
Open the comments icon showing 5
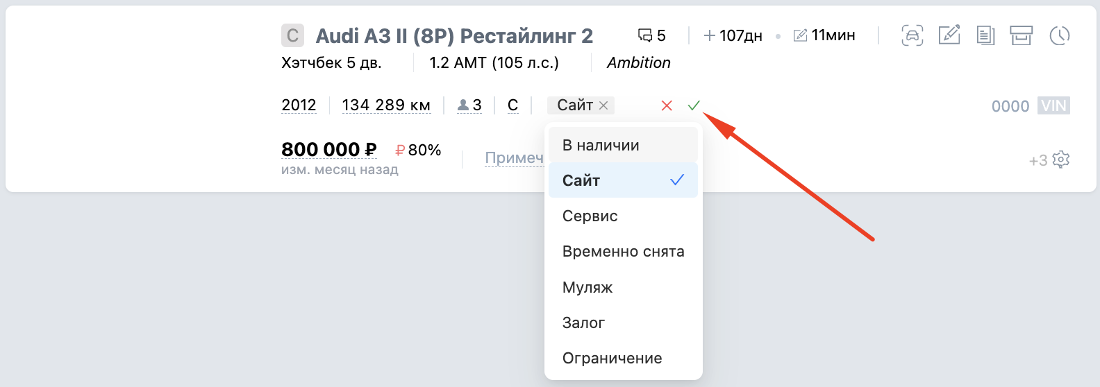coord(651,35)
